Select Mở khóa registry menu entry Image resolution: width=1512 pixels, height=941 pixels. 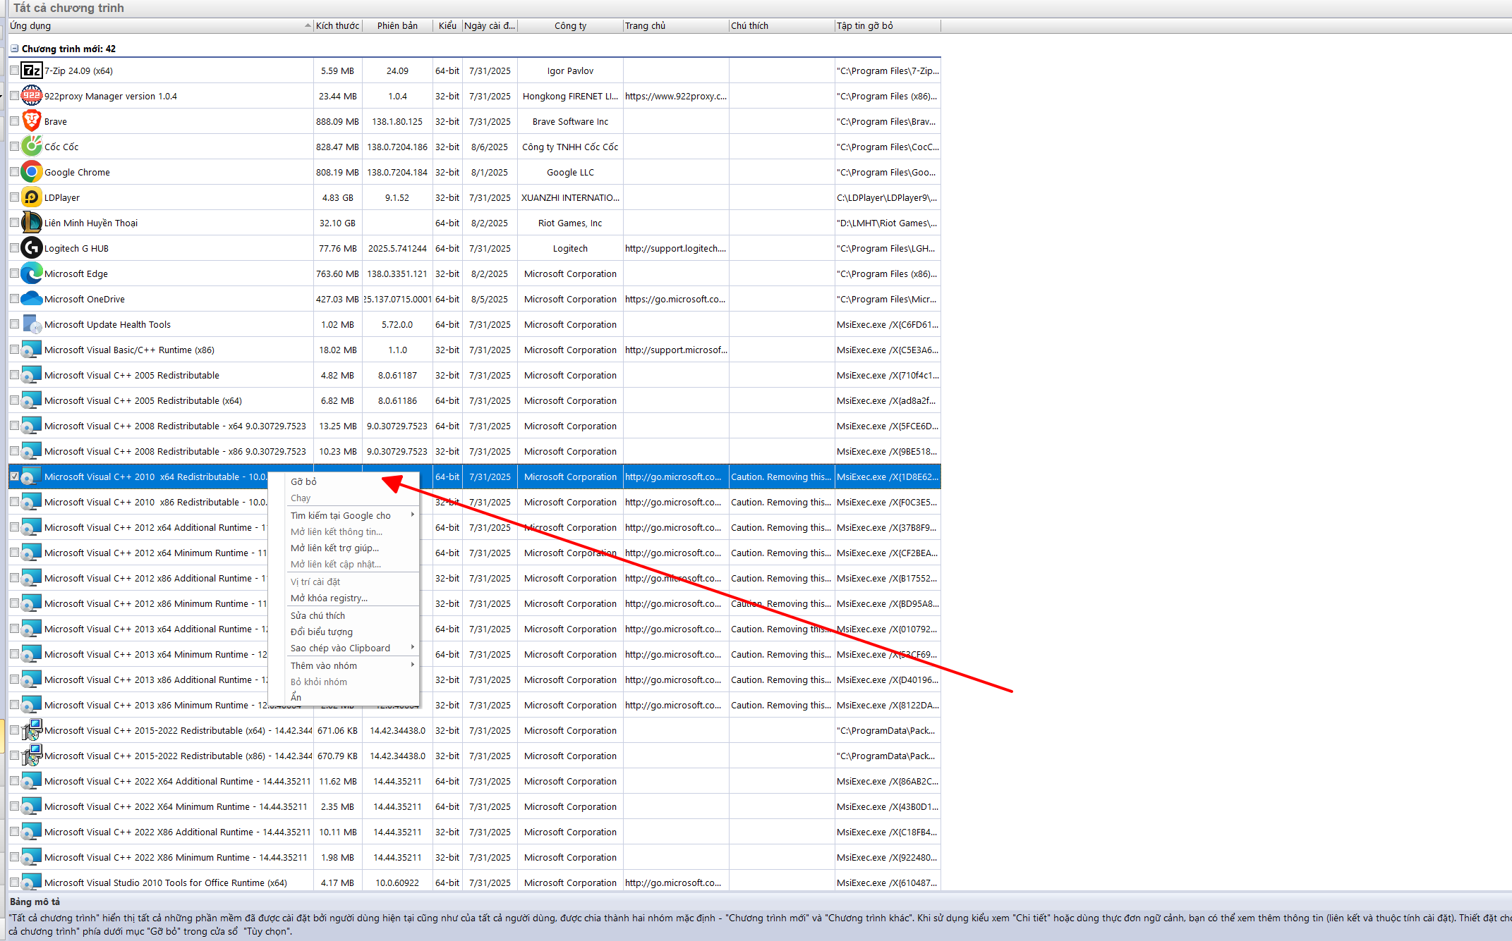(x=329, y=598)
